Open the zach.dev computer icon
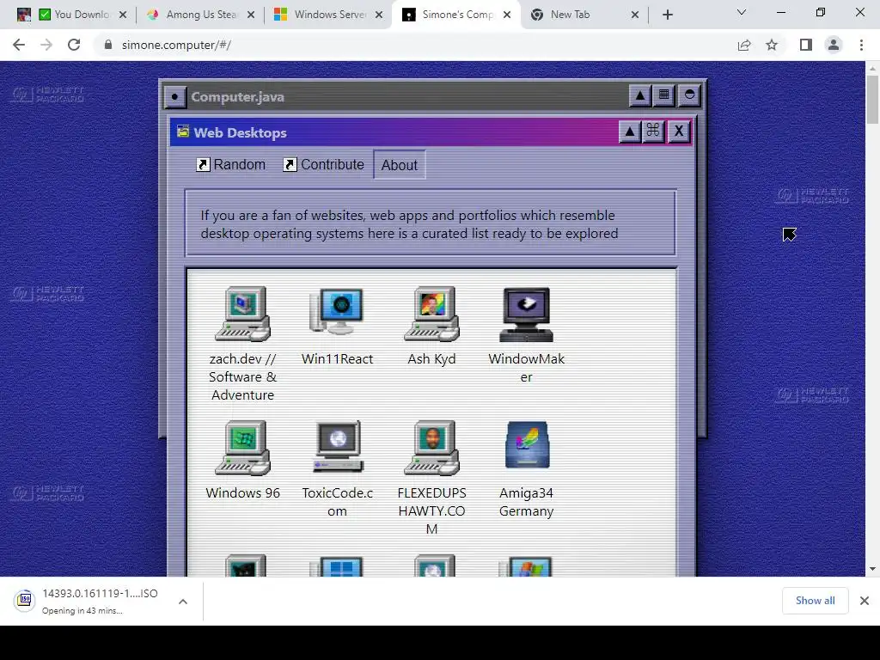 [x=242, y=314]
